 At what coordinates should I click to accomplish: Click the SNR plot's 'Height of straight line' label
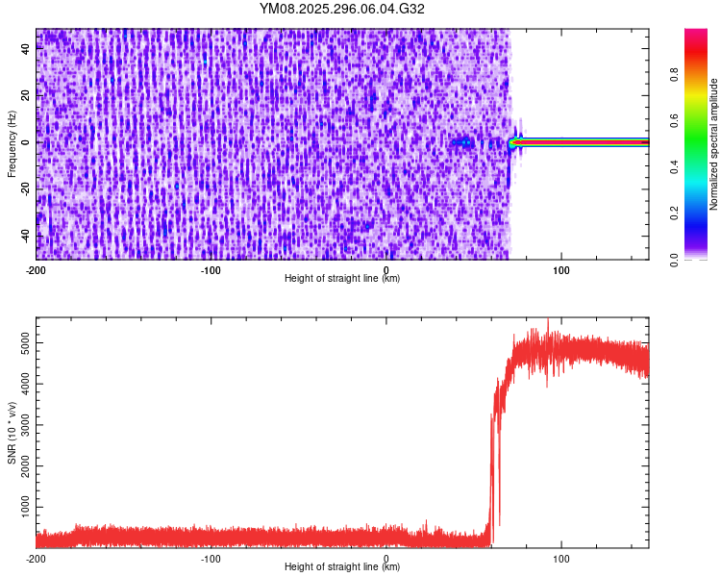click(342, 567)
